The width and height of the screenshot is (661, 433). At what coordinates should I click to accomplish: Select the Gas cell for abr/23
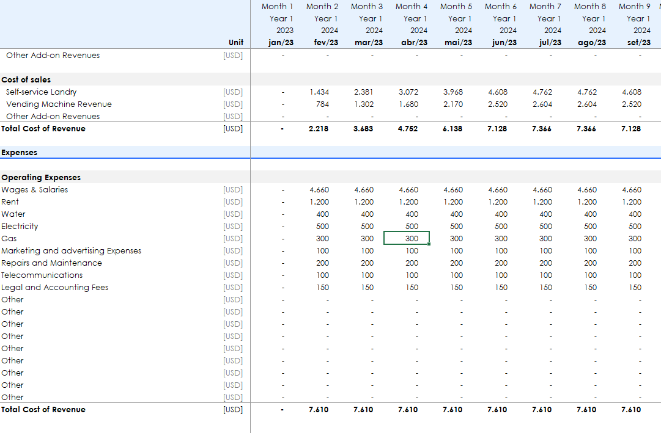pyautogui.click(x=407, y=238)
